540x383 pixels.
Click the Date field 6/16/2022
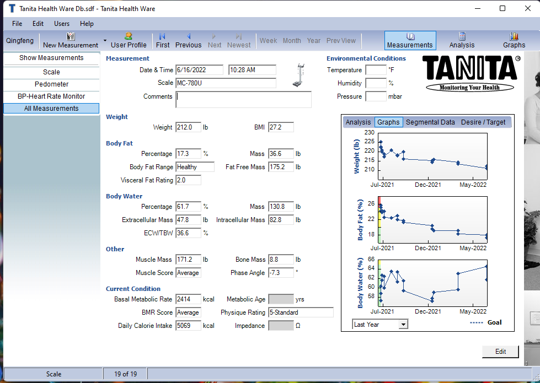[x=200, y=70]
